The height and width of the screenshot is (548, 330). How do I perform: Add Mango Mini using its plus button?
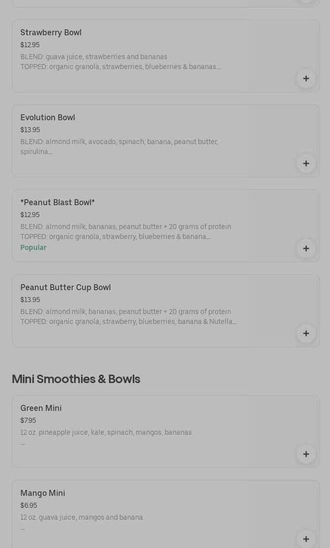[306, 539]
